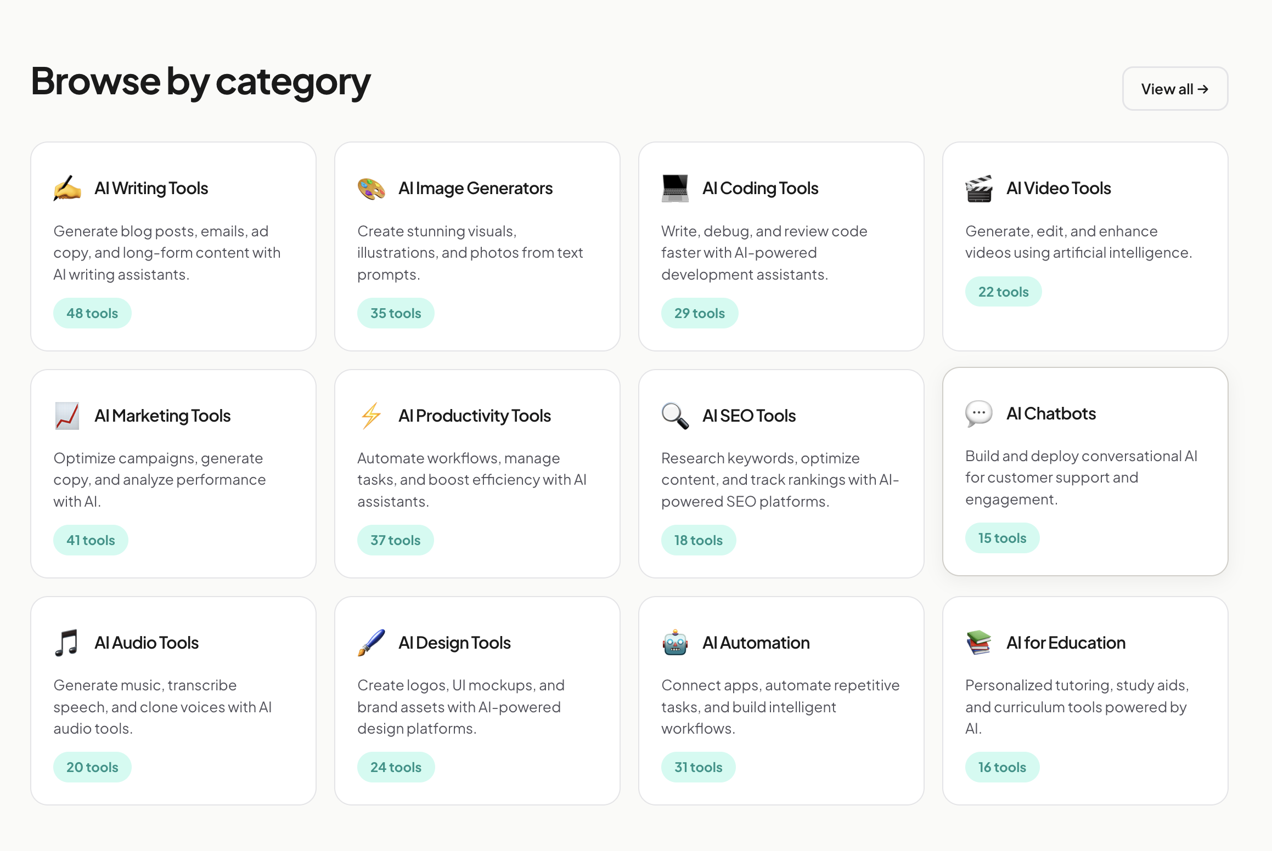Click the 48 tools badge under AI Writing Tools
Viewport: 1272px width, 851px height.
(92, 313)
